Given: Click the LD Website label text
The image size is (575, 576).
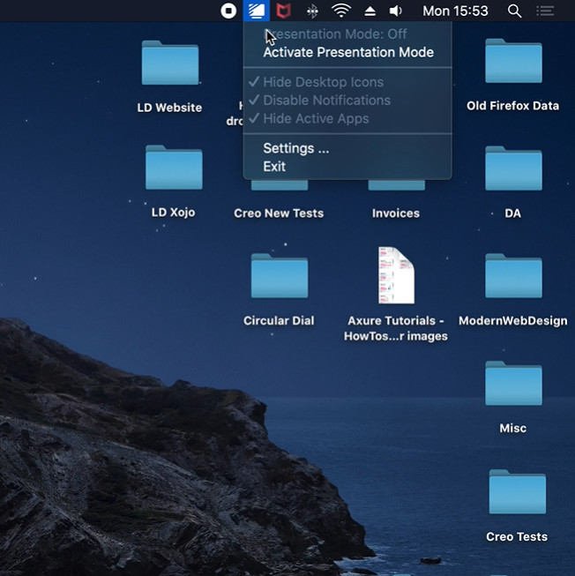Looking at the screenshot, I should tap(169, 108).
